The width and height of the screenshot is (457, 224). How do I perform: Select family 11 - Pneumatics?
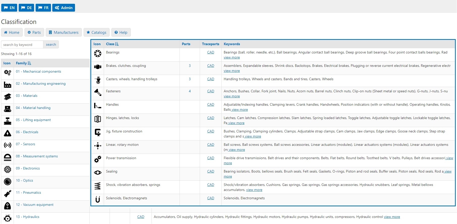28,193
